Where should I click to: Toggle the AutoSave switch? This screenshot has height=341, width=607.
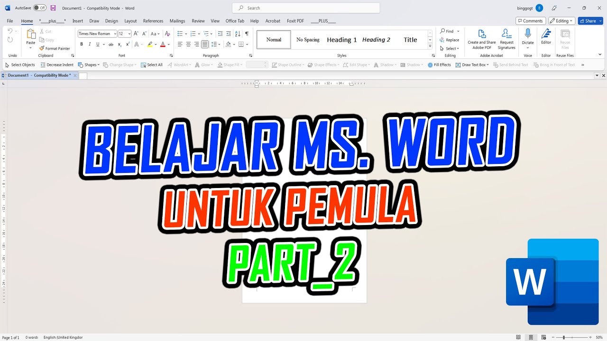point(39,8)
